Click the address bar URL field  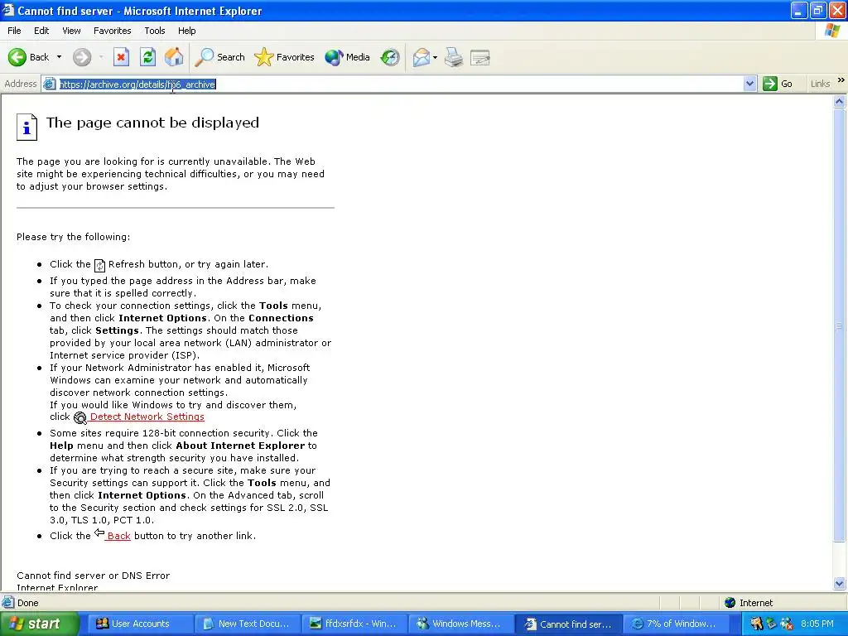coord(400,84)
